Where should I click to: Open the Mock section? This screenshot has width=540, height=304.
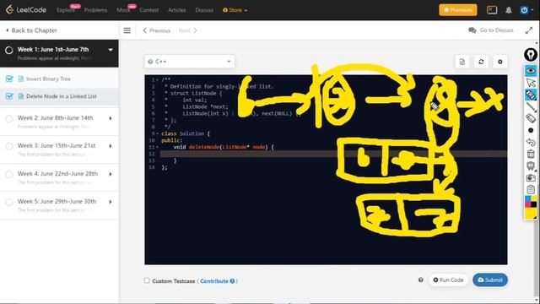[123, 10]
